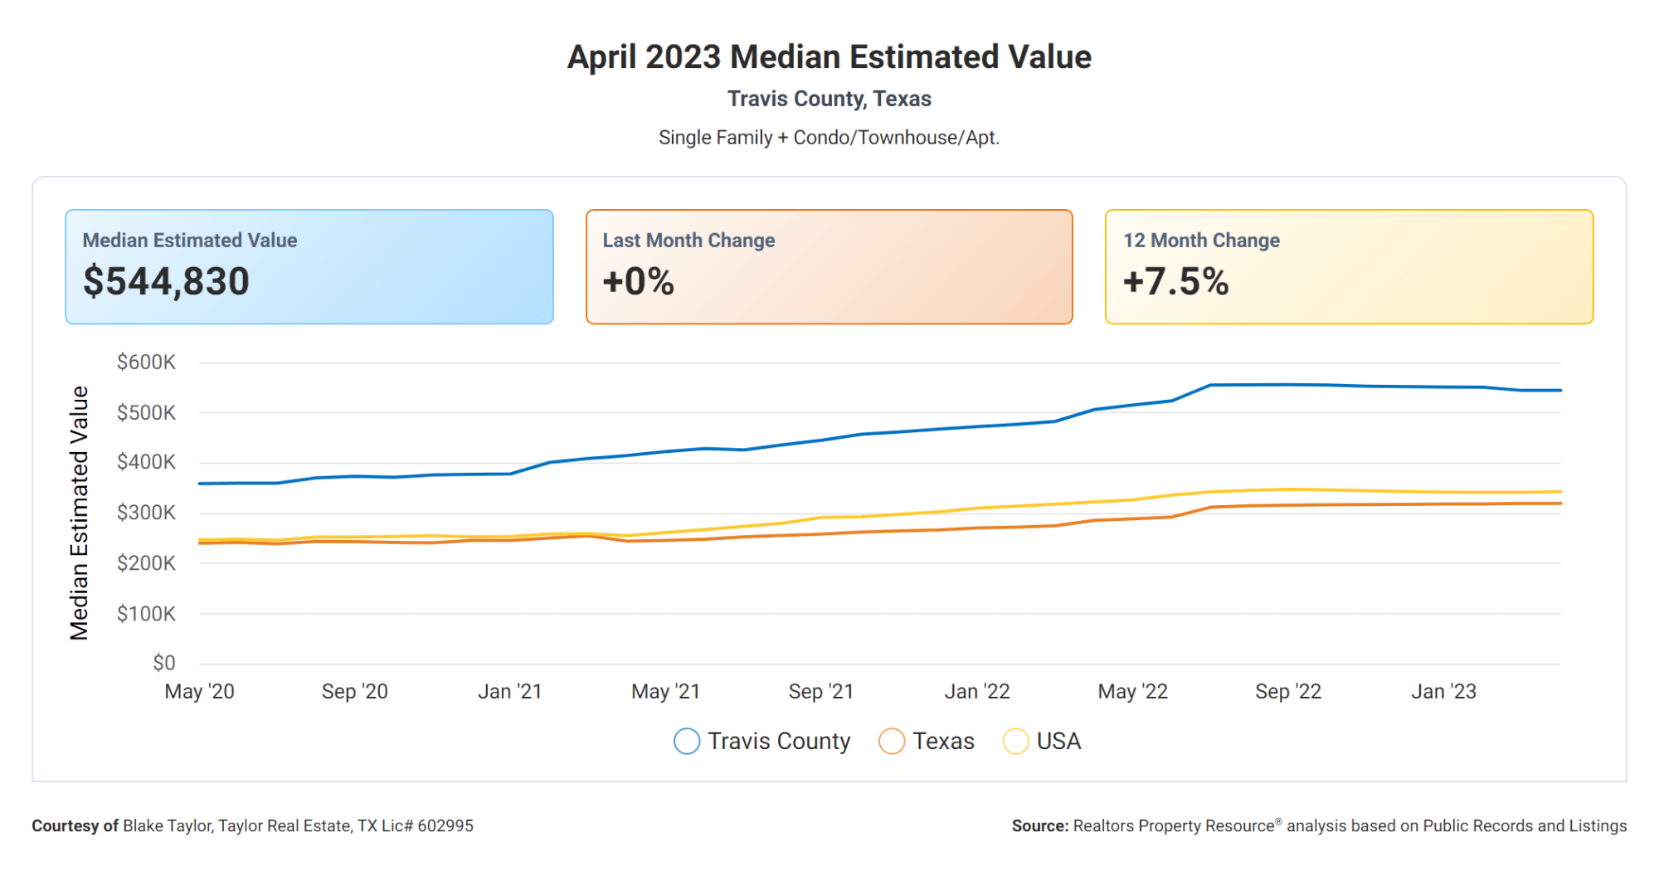
Task: Click the May '21 x-axis label
Action: point(666,691)
